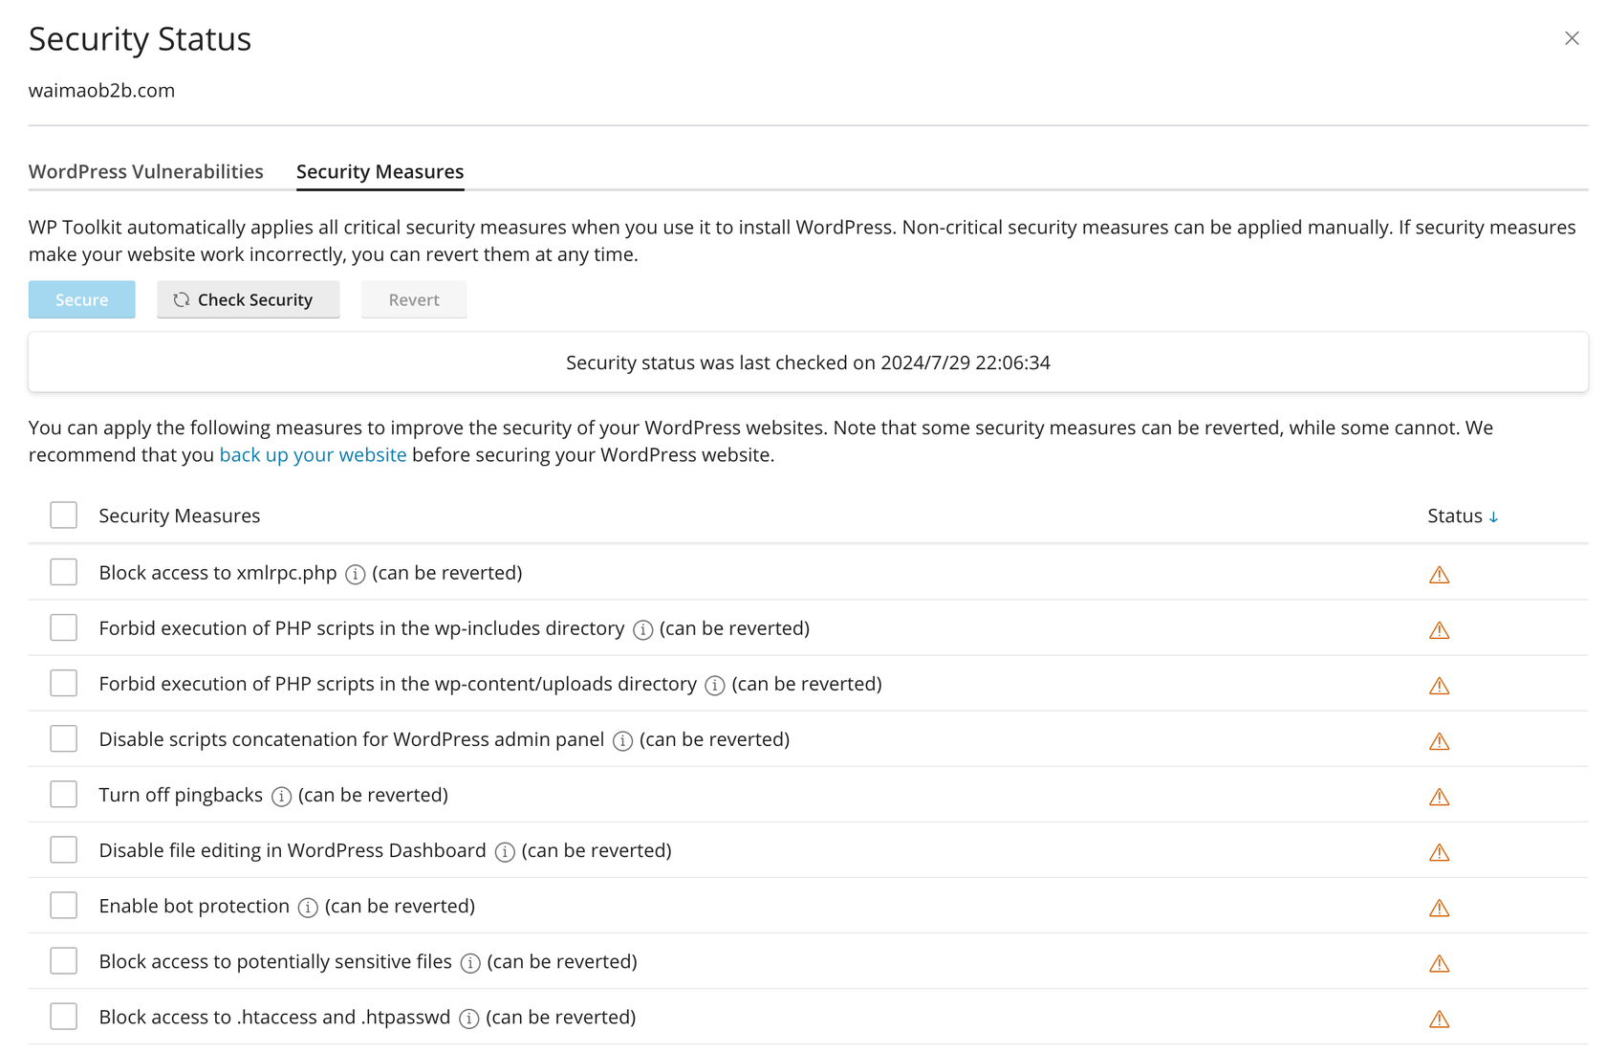Click the info icon for "Block access to .htaccess and .htpasswd"

[467, 1019]
